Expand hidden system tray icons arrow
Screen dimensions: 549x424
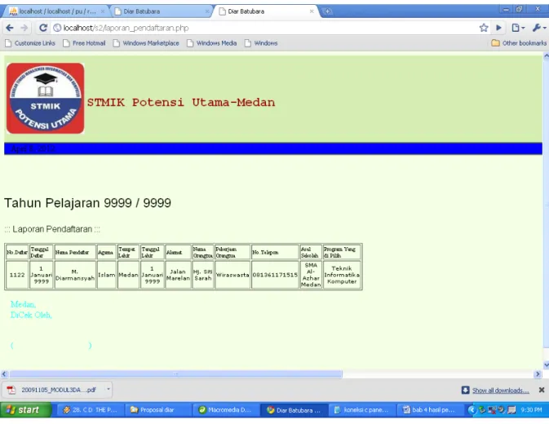click(472, 409)
